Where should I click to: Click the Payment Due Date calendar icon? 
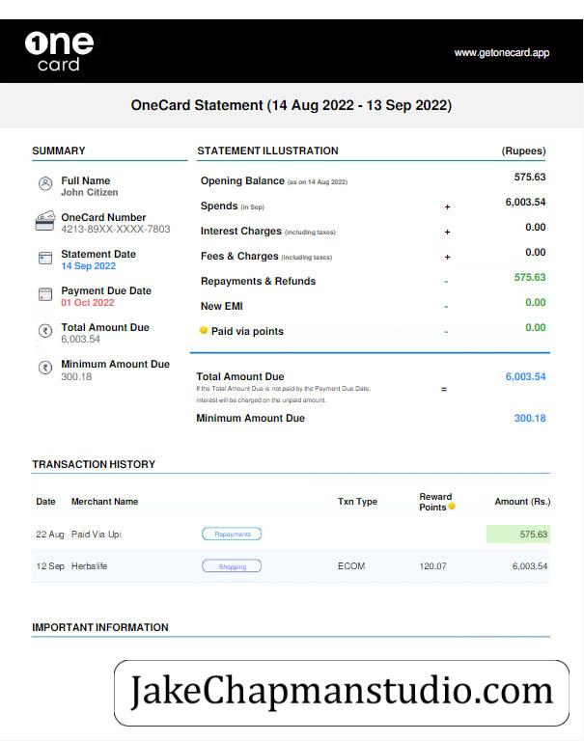pos(45,294)
